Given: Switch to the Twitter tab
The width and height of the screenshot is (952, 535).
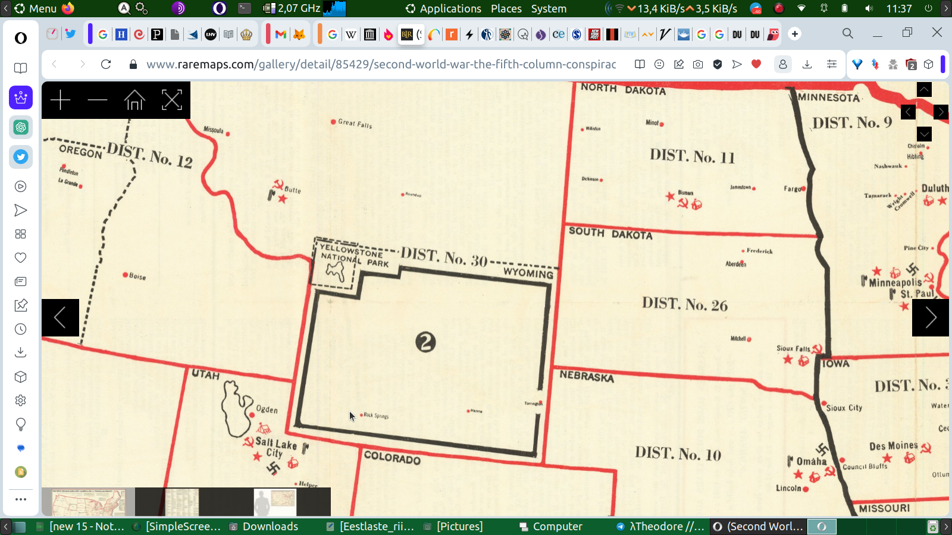Looking at the screenshot, I should [x=70, y=34].
